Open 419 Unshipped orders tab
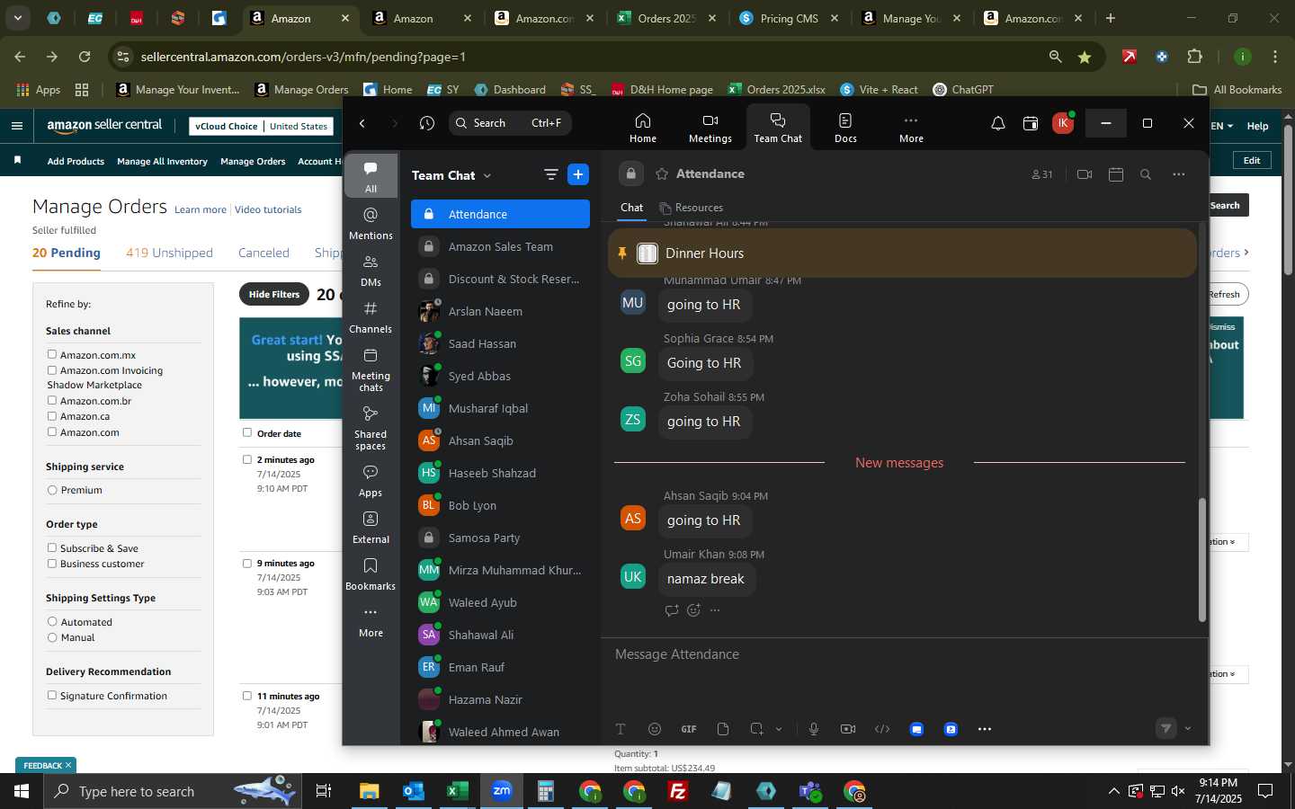 [169, 253]
